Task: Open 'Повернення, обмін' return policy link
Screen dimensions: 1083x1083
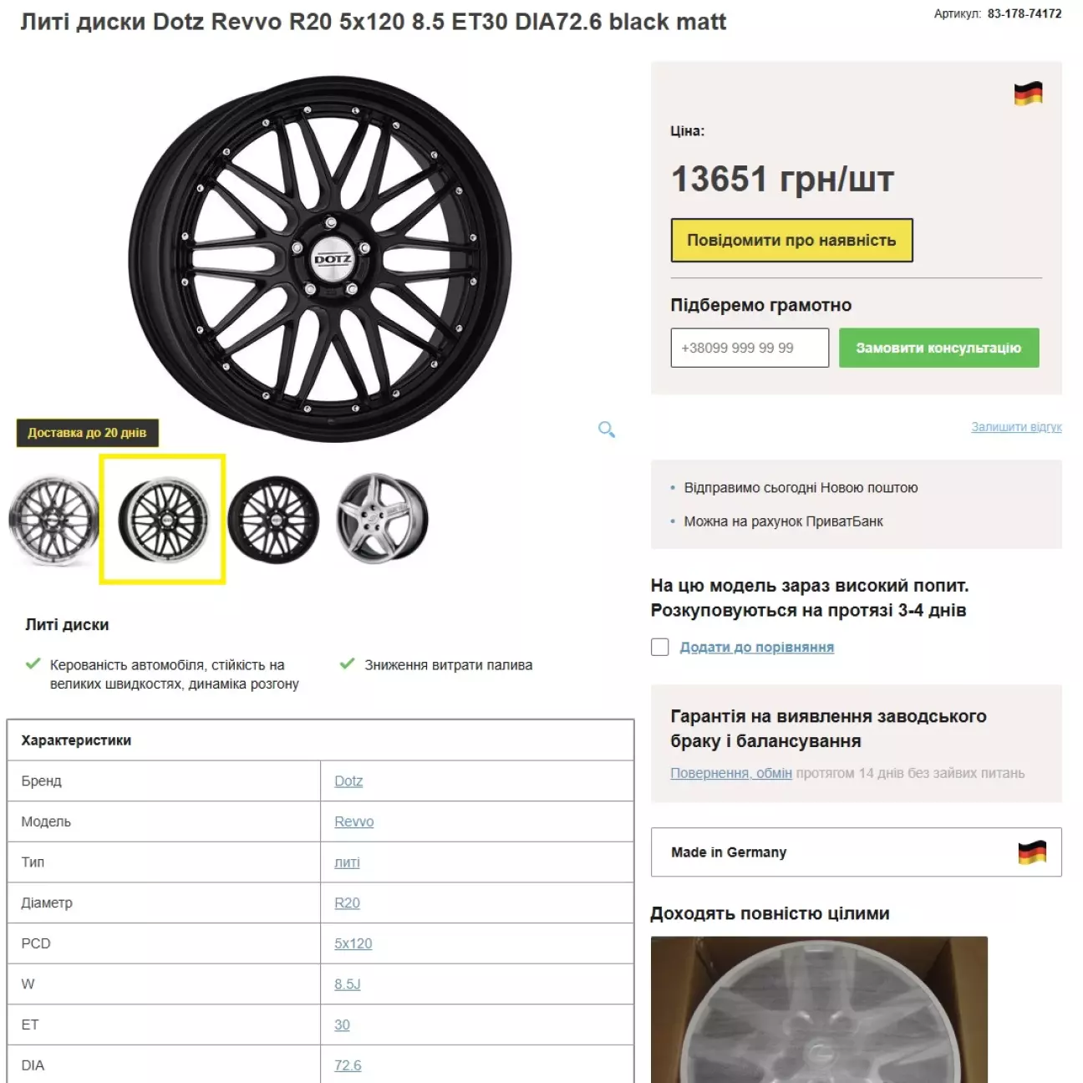Action: pyautogui.click(x=731, y=773)
